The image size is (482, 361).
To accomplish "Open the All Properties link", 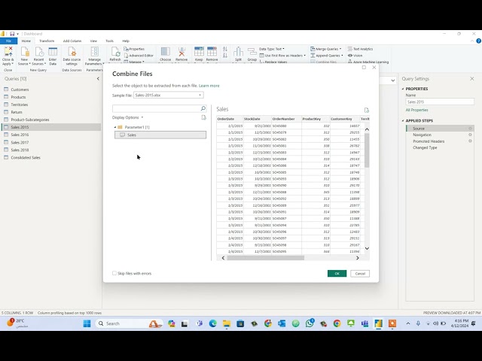I will [x=416, y=110].
